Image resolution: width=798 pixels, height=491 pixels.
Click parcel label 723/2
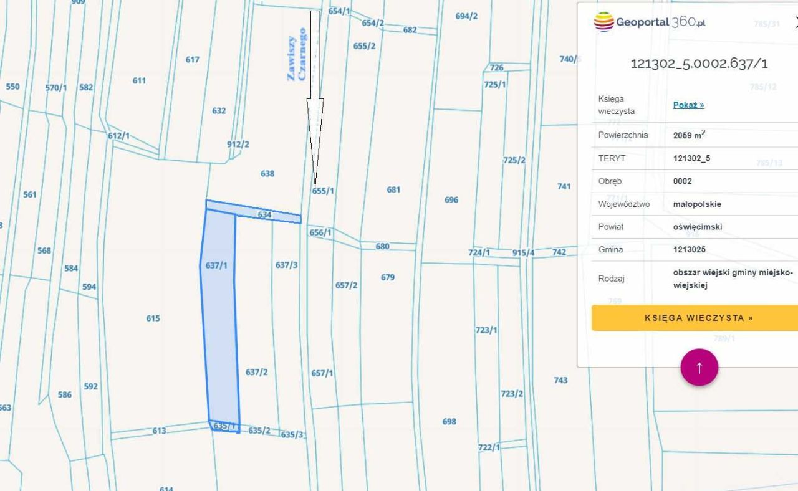click(x=512, y=394)
